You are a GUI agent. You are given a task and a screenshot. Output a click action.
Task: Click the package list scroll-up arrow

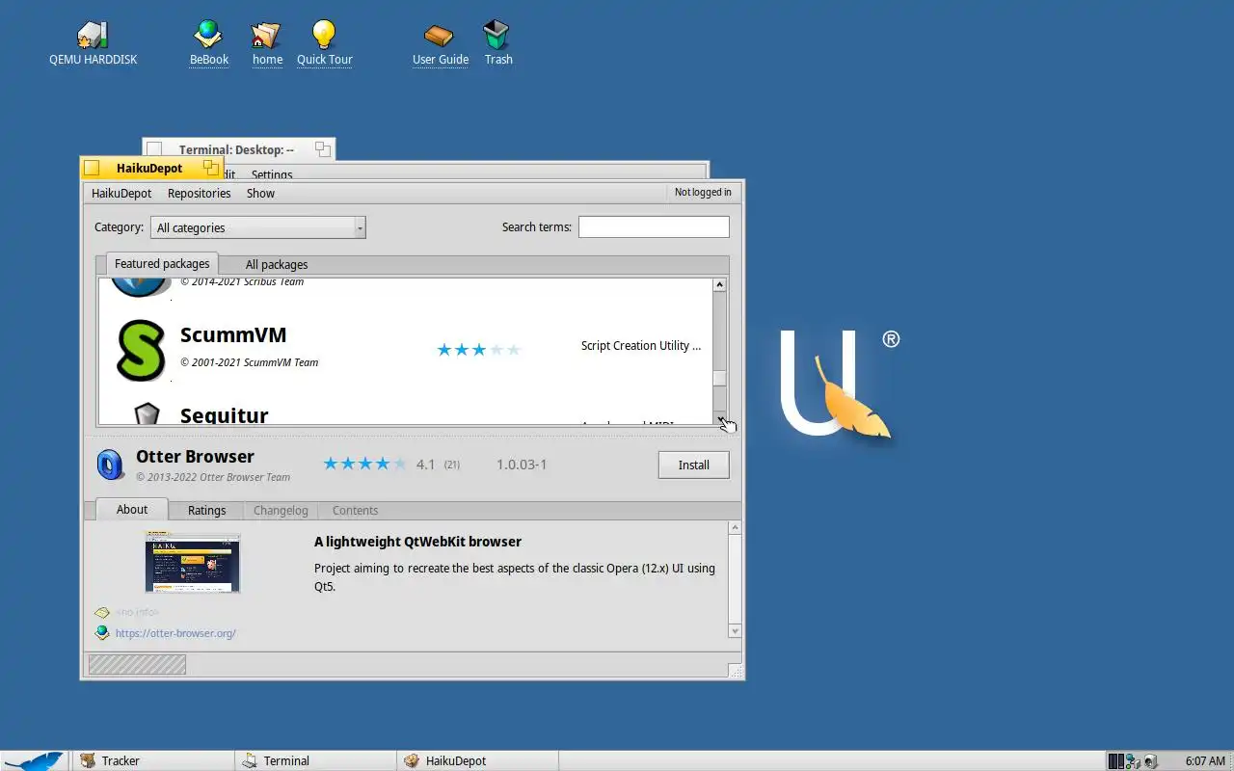(x=720, y=284)
